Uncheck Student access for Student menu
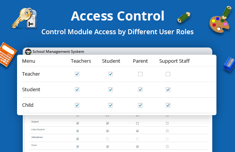The image size is (235, 152). 111,90
